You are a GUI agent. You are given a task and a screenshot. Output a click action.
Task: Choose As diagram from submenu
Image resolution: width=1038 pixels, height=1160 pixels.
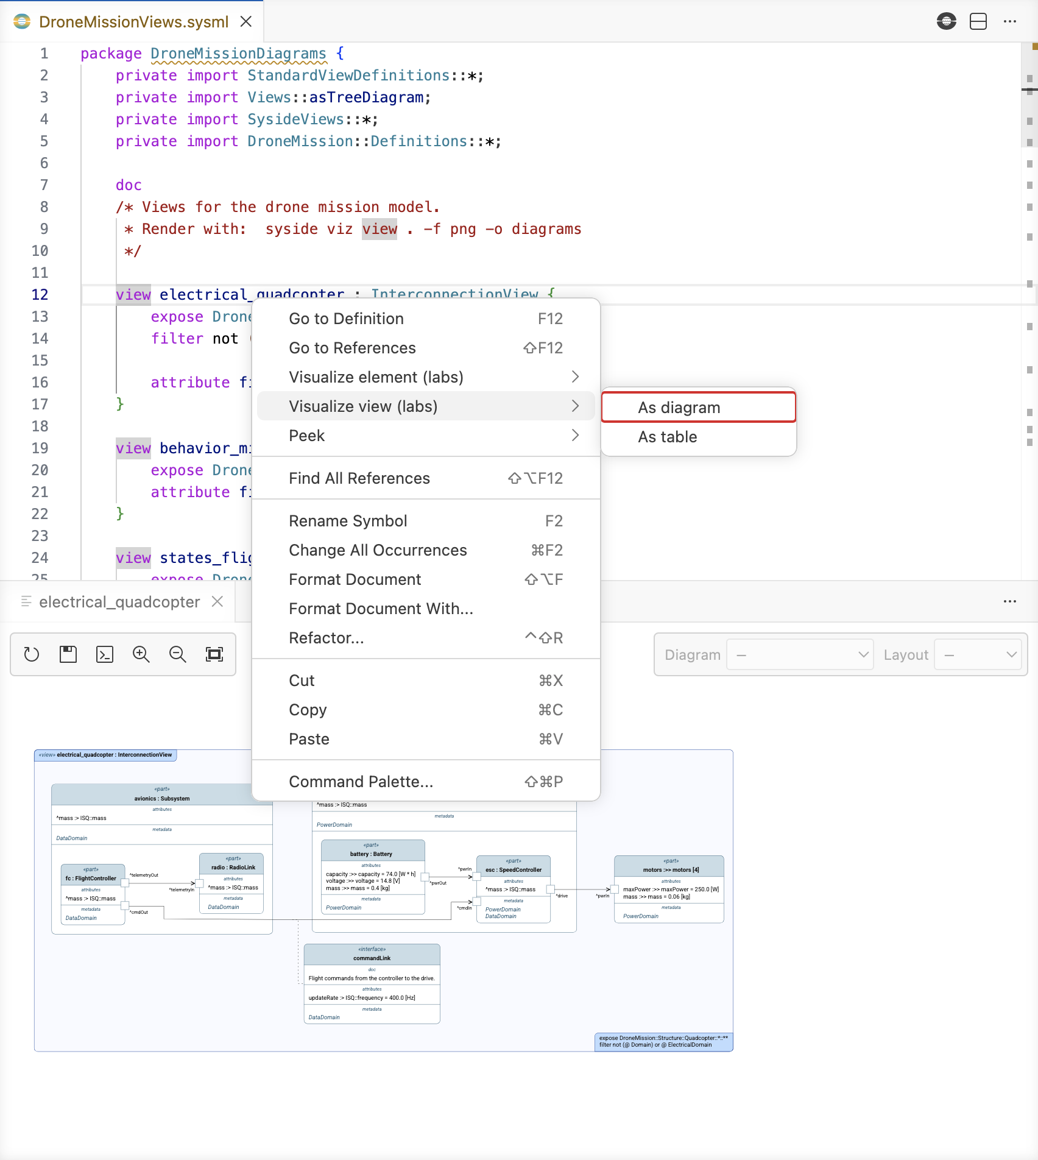pyautogui.click(x=699, y=407)
